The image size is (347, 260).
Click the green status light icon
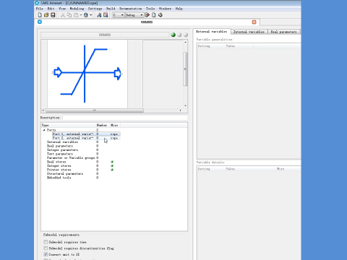pos(173,35)
